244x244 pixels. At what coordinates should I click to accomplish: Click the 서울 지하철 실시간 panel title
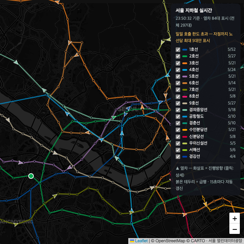194,10
